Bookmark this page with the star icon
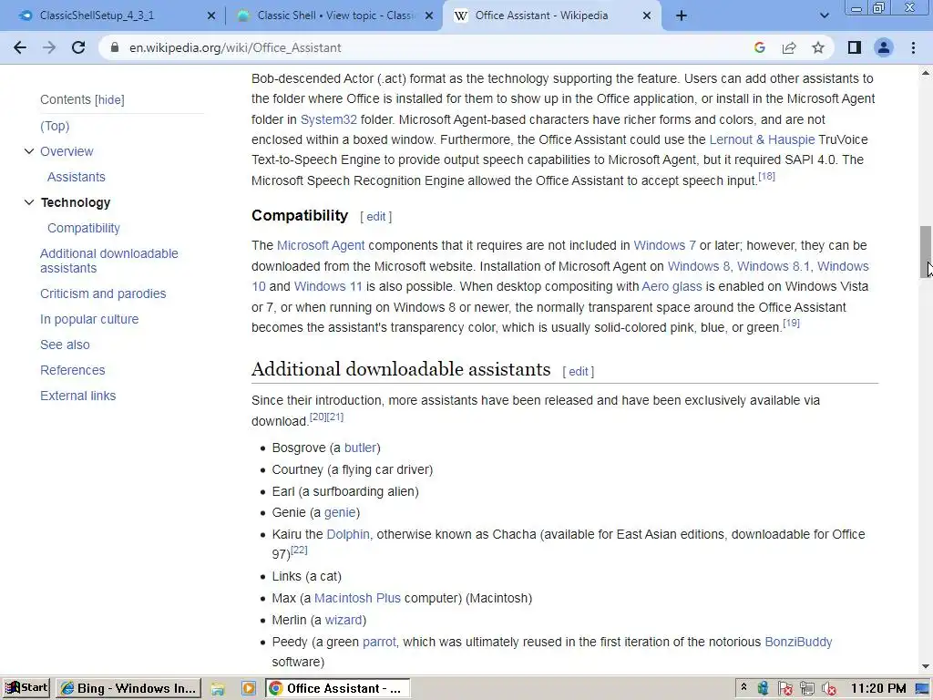Image resolution: width=933 pixels, height=700 pixels. pos(818,47)
